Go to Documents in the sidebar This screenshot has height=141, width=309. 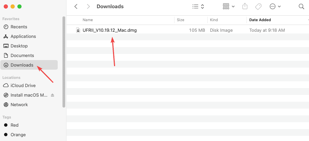[22, 55]
